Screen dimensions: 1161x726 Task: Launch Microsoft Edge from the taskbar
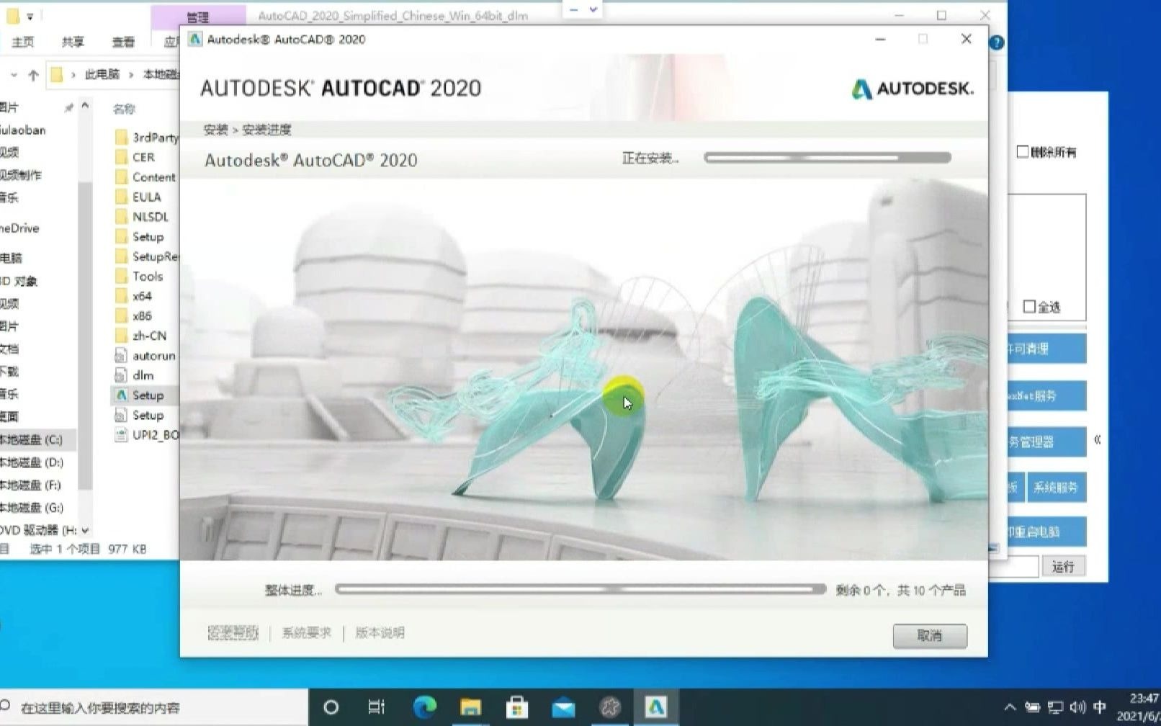(425, 707)
